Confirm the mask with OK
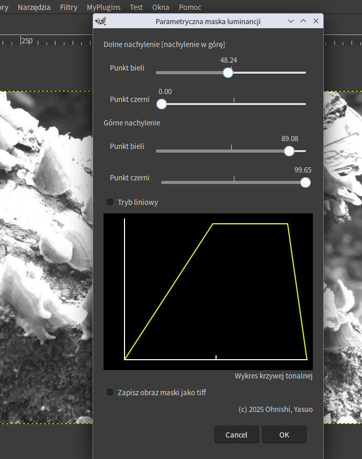This screenshot has height=459, width=362. pyautogui.click(x=284, y=434)
